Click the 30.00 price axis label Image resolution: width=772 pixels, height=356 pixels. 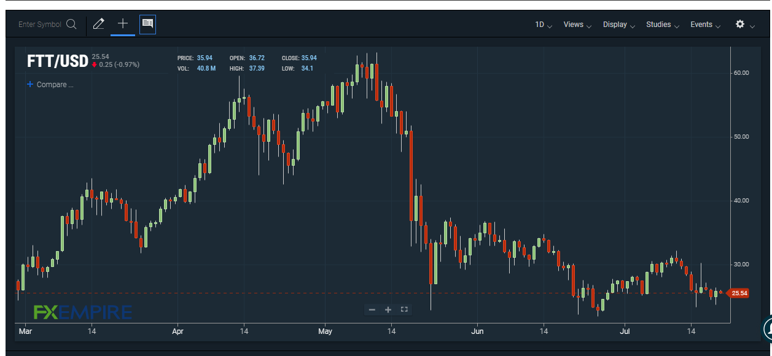pos(741,265)
